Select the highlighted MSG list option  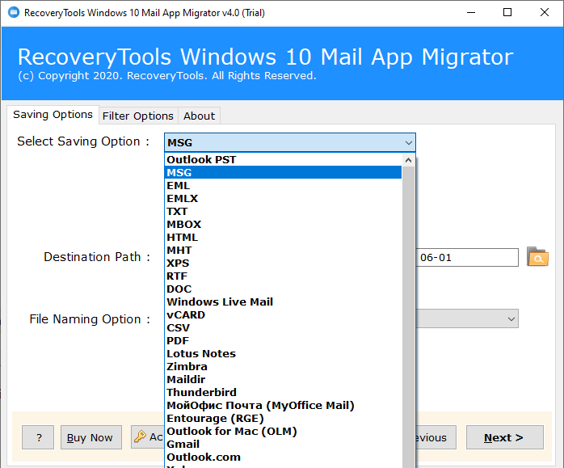click(x=283, y=172)
